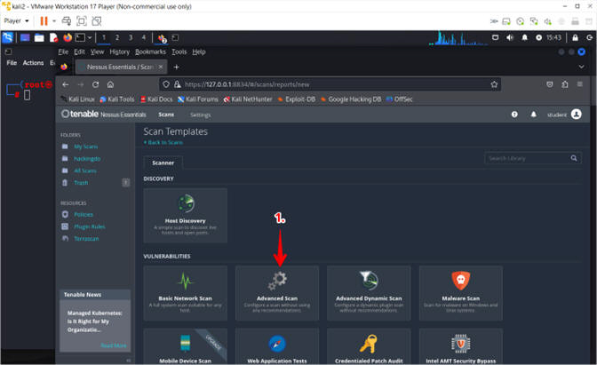Send Ctrl+Alt+Del to the virtual machine
The image size is (597, 365).
pyautogui.click(x=67, y=21)
